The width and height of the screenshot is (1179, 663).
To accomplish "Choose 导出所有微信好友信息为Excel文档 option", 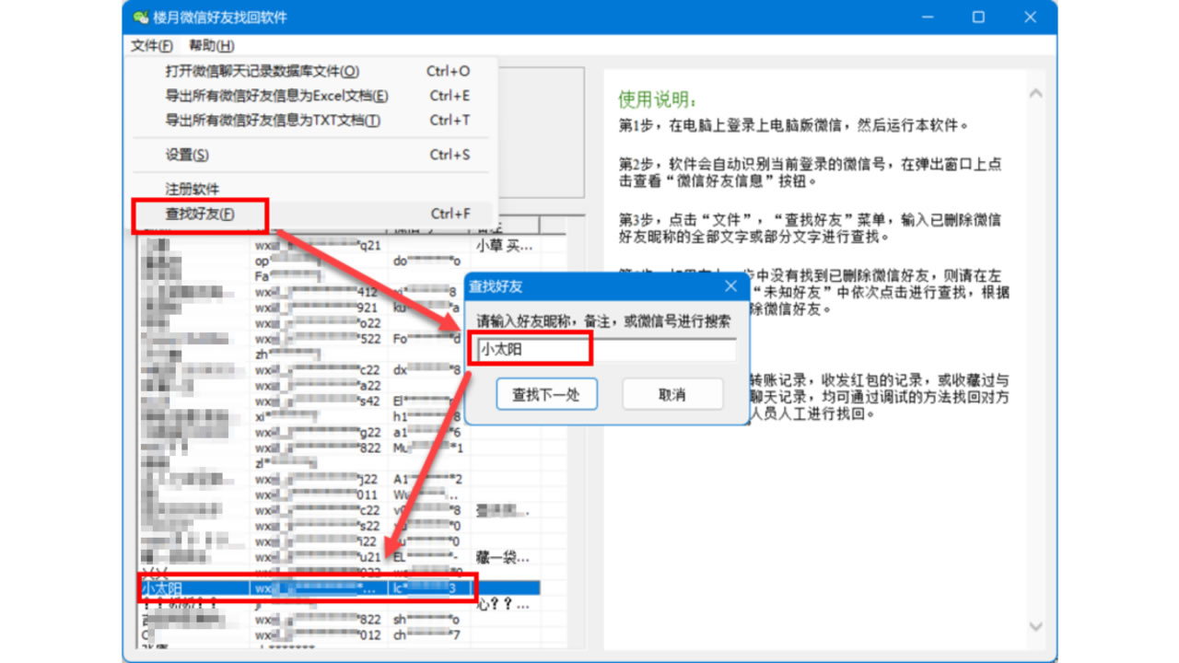I will (x=276, y=96).
